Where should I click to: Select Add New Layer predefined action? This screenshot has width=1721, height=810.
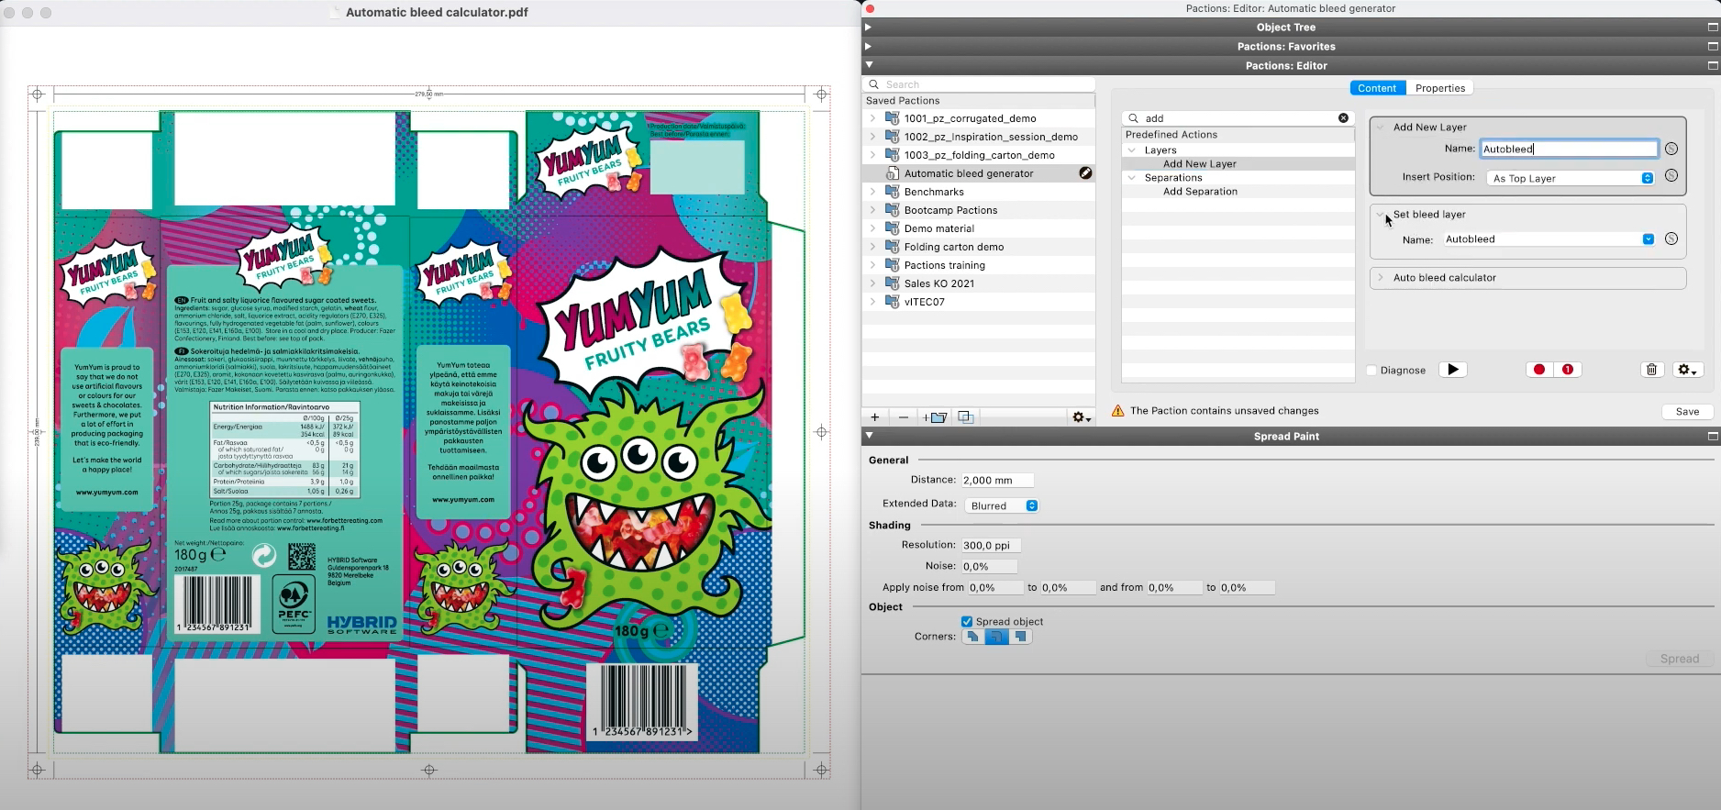click(x=1200, y=164)
